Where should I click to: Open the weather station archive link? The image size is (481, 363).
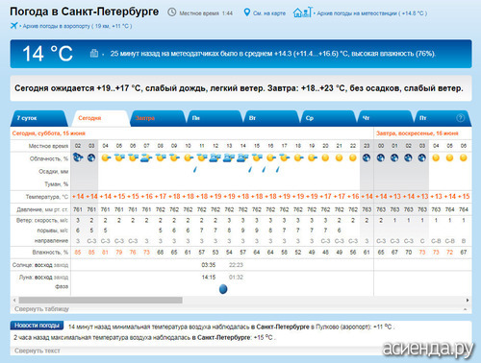[x=372, y=13]
